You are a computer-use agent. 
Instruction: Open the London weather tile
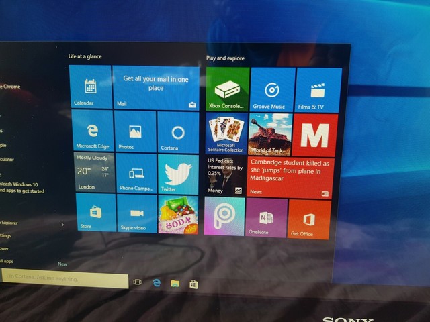[94, 172]
